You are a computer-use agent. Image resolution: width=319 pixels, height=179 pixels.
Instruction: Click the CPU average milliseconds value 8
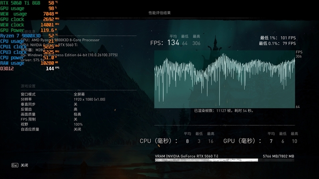pyautogui.click(x=187, y=141)
